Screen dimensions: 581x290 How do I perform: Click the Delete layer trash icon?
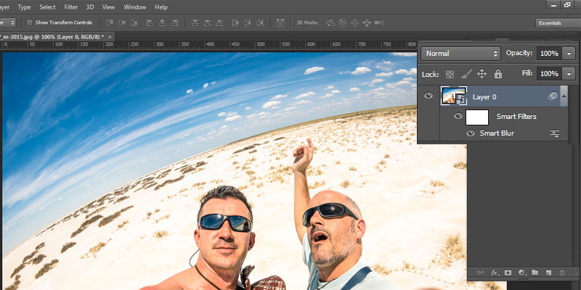(561, 273)
